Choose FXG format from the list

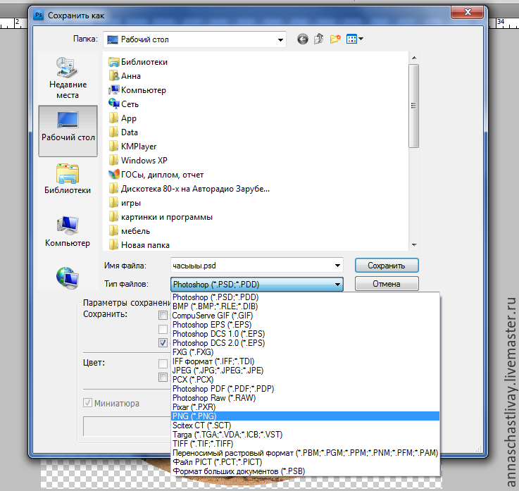(305, 352)
